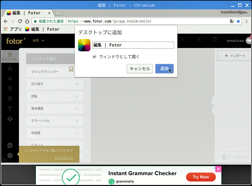Click the Fotor color wheel icon in dialog
Viewport: 252px width, 186px height.
84,45
